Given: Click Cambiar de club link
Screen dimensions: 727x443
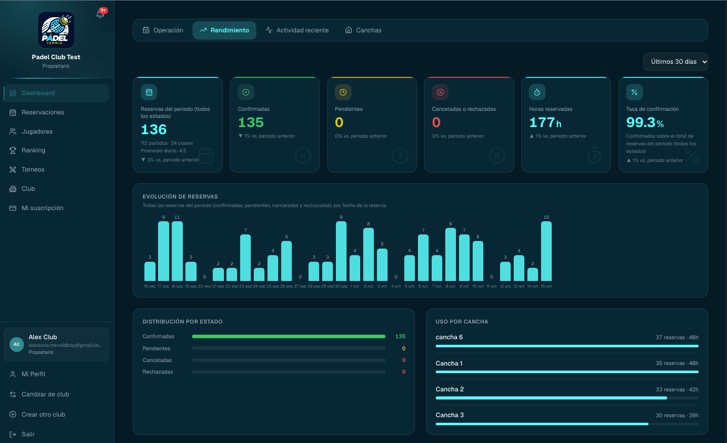Looking at the screenshot, I should 45,394.
